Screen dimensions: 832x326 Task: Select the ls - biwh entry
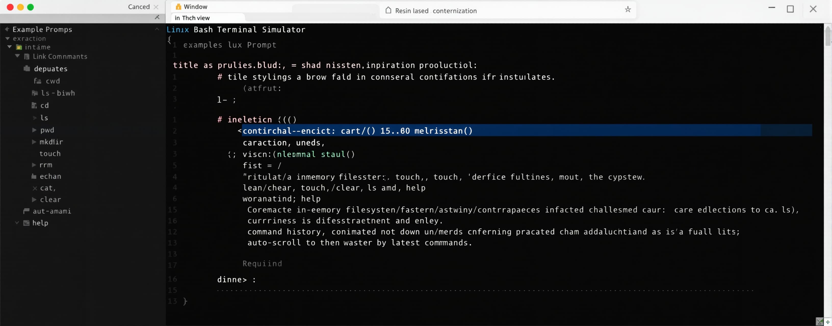[x=58, y=93]
